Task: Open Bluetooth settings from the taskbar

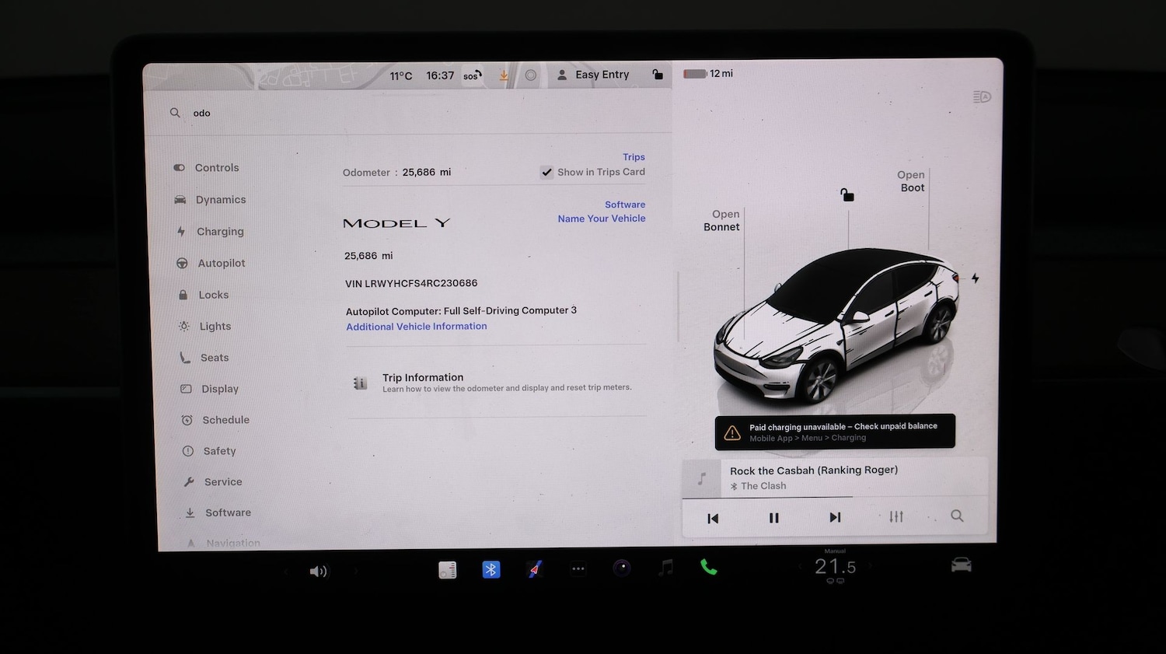Action: (x=490, y=569)
